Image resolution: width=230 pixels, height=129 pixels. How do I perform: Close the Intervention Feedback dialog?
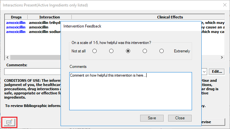click(180, 118)
